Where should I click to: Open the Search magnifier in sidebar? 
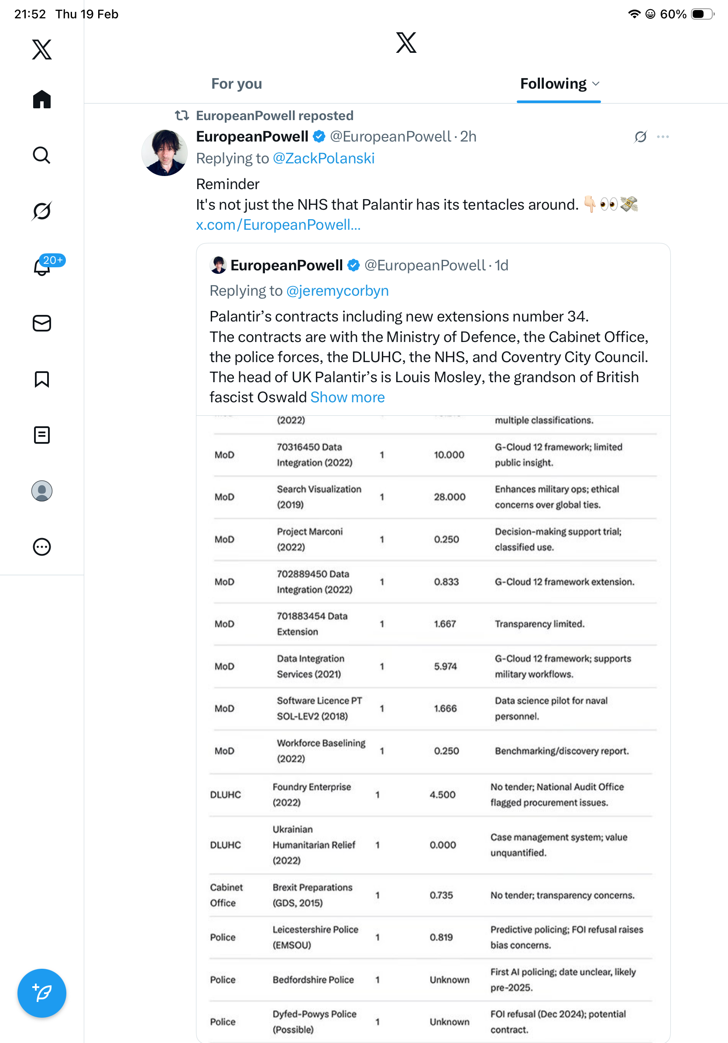click(x=42, y=155)
